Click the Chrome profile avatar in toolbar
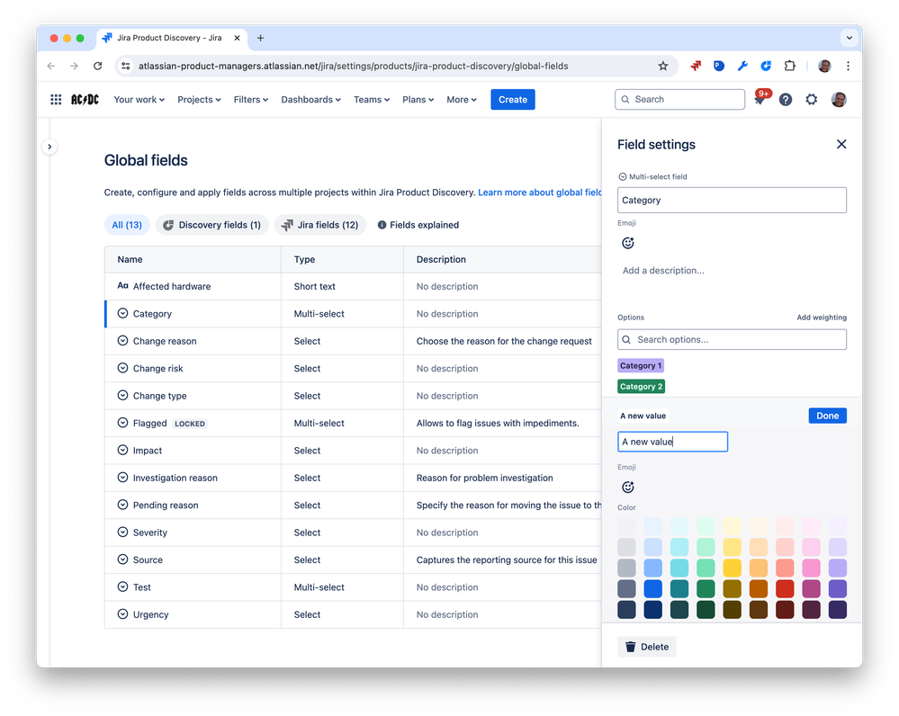Image resolution: width=899 pixels, height=716 pixels. [824, 66]
